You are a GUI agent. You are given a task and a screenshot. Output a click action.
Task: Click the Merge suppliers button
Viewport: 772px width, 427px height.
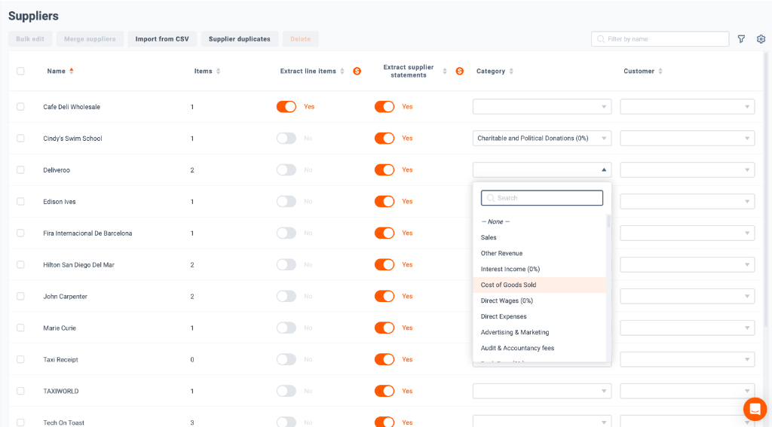click(90, 39)
